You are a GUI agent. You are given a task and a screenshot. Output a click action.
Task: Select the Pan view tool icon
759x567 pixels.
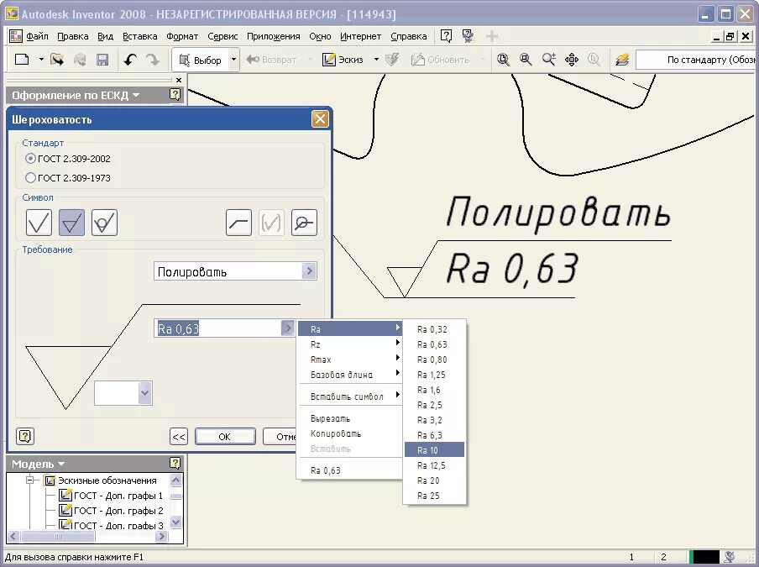572,60
